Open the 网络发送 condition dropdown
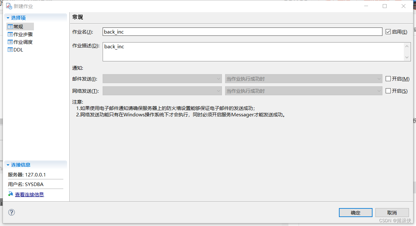 [x=304, y=91]
